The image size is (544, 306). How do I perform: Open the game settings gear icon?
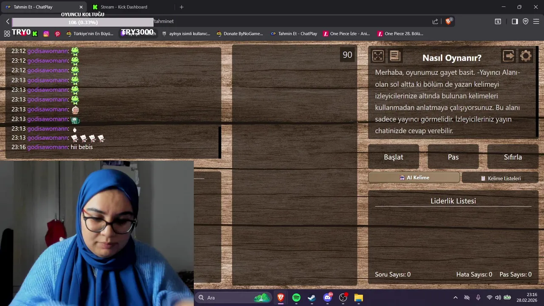(x=526, y=56)
